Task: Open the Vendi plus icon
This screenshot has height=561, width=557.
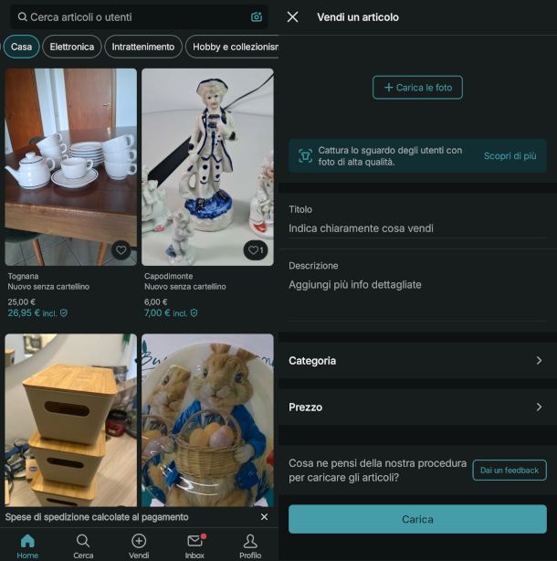Action: [x=139, y=541]
